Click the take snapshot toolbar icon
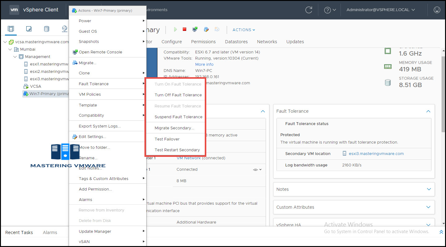Viewport: 446px width, 247px height. [x=217, y=30]
